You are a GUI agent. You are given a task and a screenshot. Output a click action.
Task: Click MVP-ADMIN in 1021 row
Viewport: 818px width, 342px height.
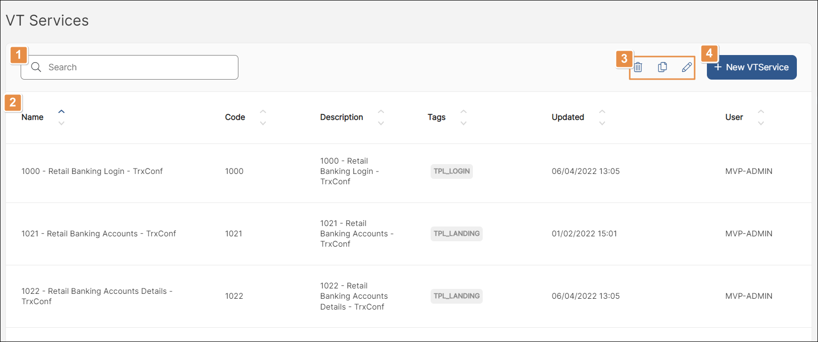[749, 234]
